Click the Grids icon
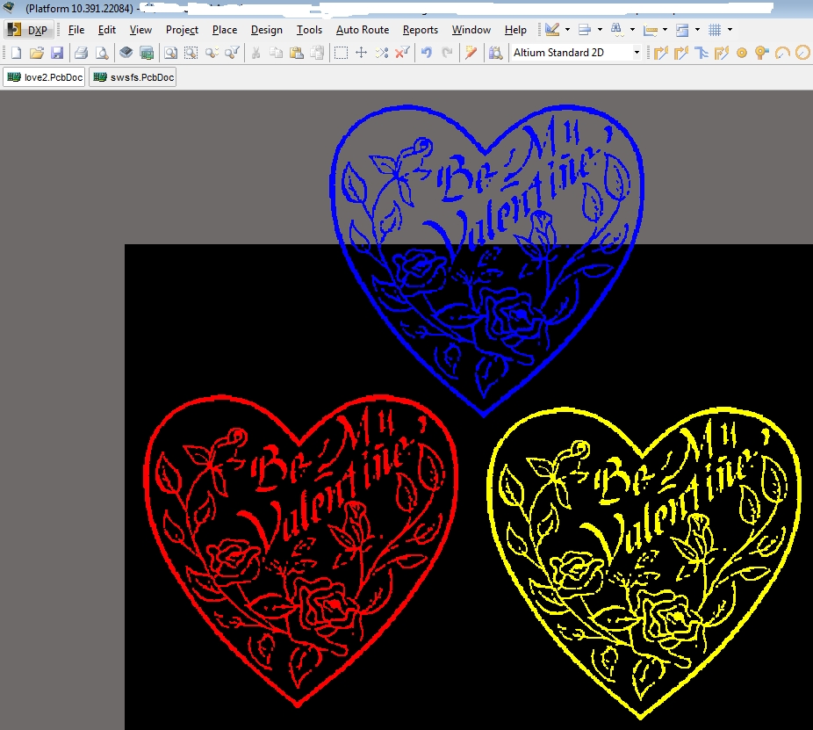813x730 pixels. pos(715,30)
